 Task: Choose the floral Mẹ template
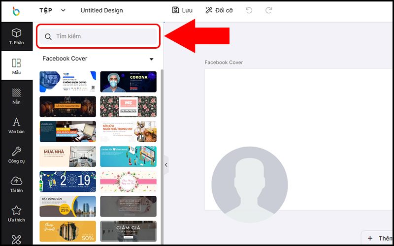(129, 107)
